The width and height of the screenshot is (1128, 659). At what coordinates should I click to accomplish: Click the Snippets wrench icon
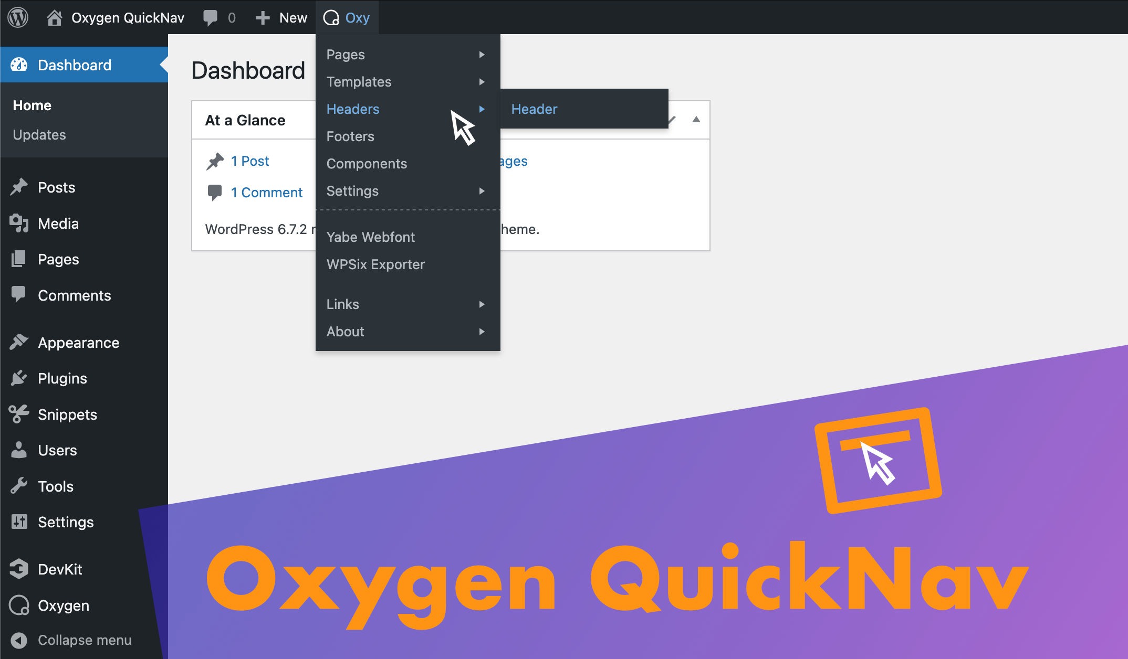click(x=19, y=413)
